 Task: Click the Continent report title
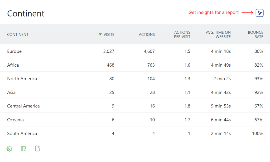(26, 13)
